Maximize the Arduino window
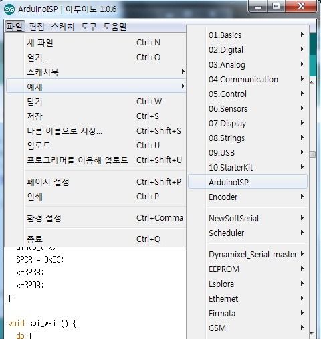Screen dimensions: 321x339 coord(276,7)
